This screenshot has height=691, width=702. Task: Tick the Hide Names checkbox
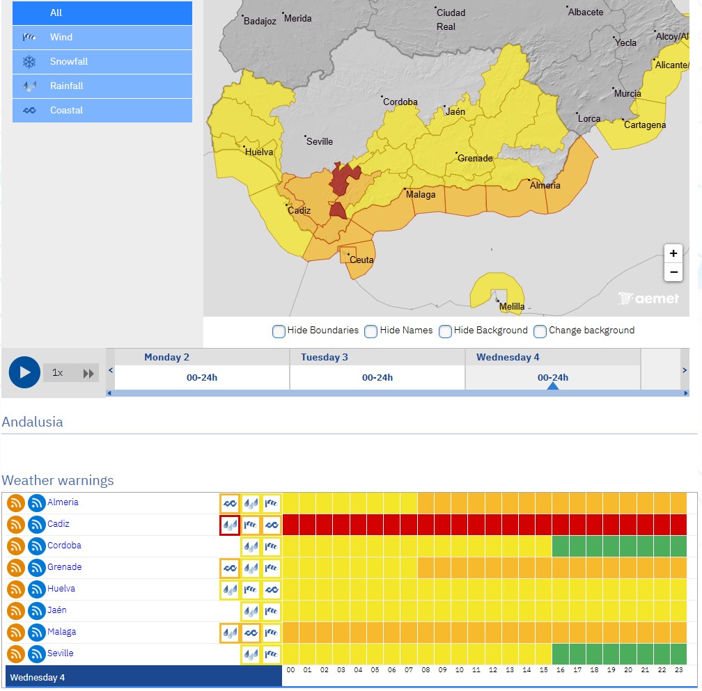point(371,331)
